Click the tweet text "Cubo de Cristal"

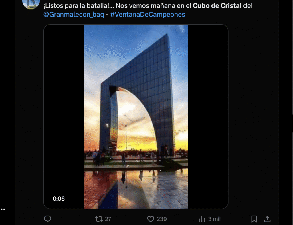(x=217, y=6)
